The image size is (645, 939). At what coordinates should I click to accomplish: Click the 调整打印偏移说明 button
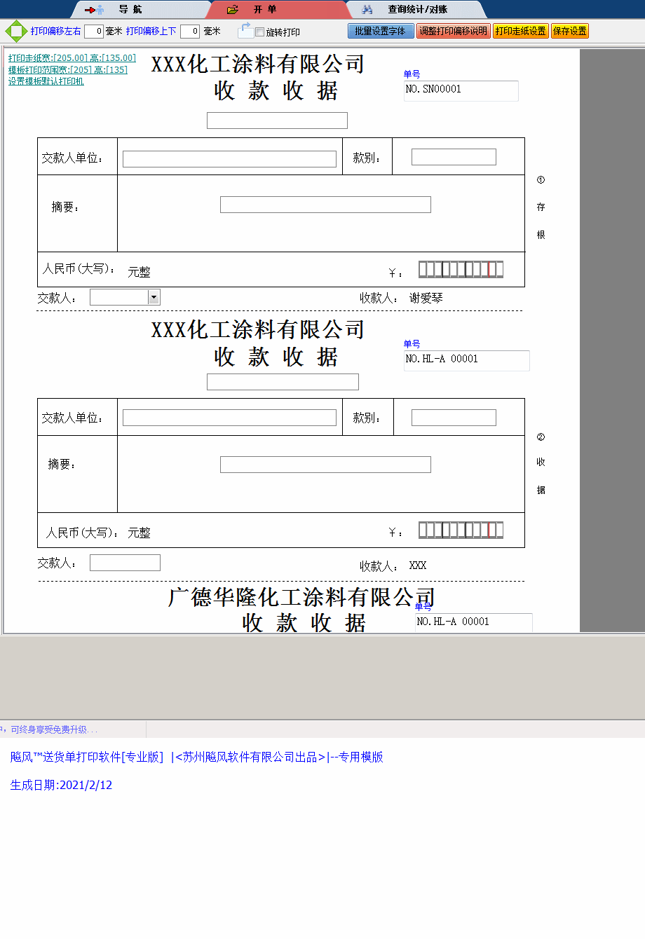(x=453, y=31)
